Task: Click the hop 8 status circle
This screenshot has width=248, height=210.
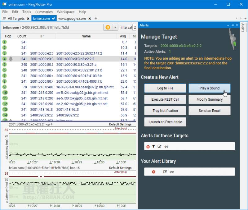Action: (x=4, y=81)
